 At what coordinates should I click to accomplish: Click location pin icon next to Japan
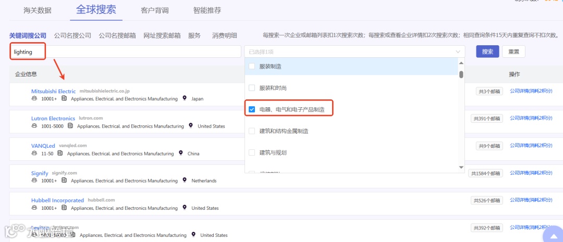pos(185,98)
